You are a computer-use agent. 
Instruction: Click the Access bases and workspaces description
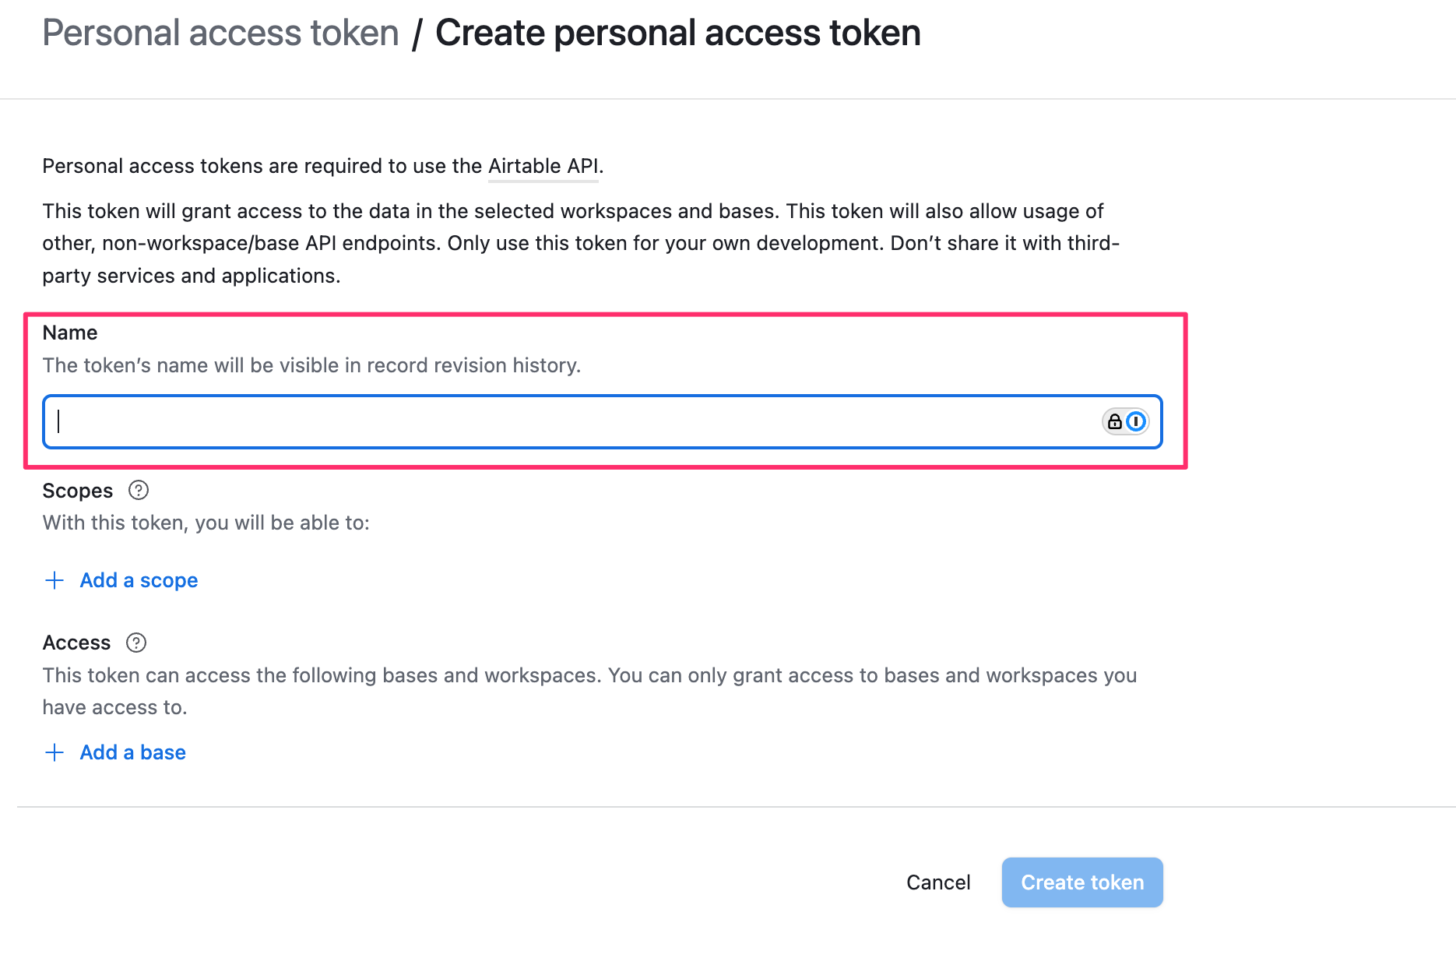[589, 691]
